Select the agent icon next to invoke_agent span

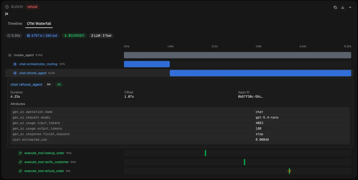(x=10, y=55)
